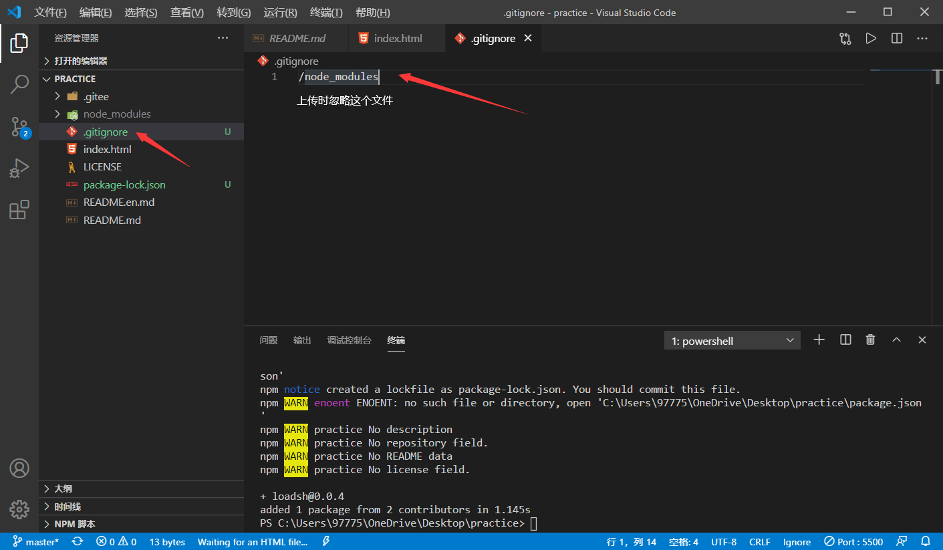This screenshot has width=943, height=550.
Task: Open the Terminal menu
Action: point(326,13)
